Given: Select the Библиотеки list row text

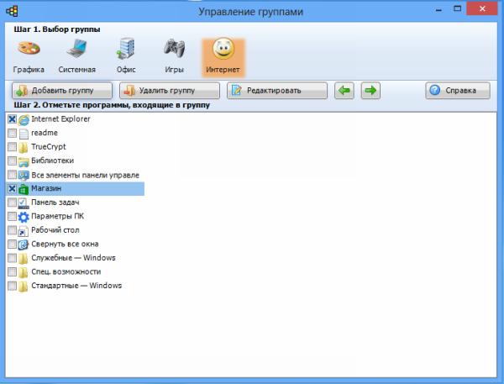Looking at the screenshot, I should [52, 160].
